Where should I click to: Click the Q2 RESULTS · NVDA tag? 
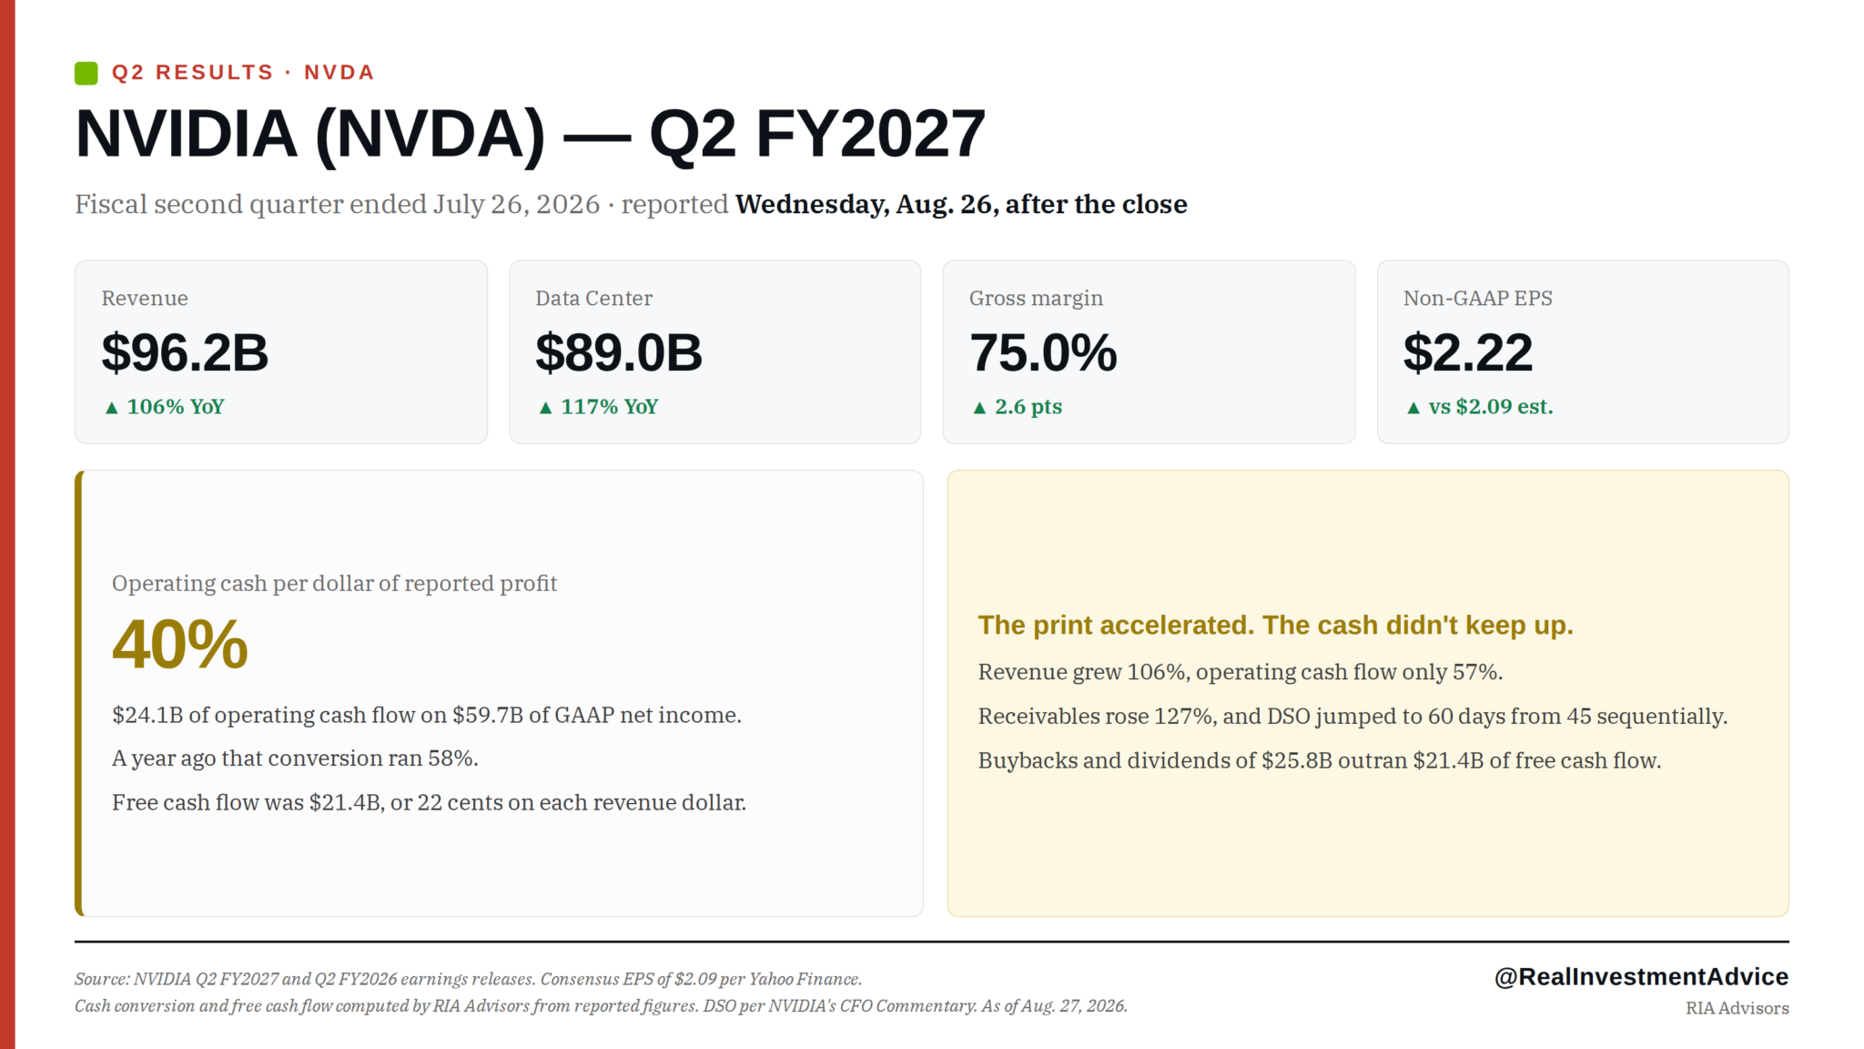tap(243, 73)
